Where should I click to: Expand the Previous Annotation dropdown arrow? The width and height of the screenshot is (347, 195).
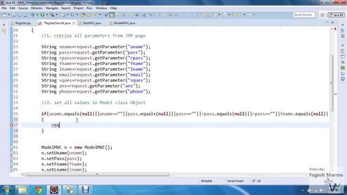229,15
